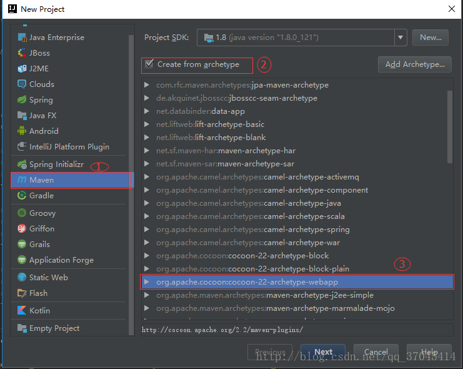Click the Java FX folder icon

click(x=22, y=115)
